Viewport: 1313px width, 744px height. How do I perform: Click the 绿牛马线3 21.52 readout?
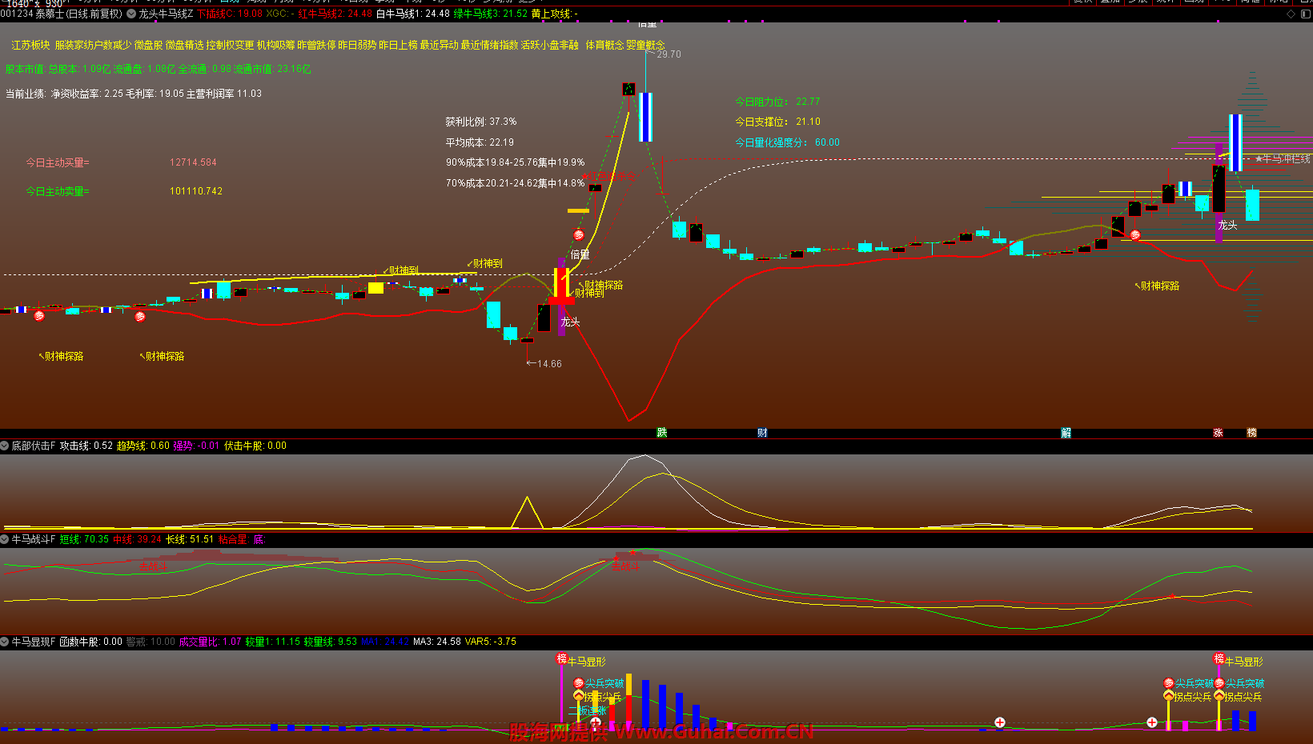tap(491, 14)
